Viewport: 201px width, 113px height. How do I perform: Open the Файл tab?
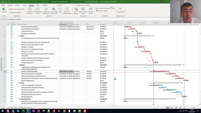pos(3,5)
